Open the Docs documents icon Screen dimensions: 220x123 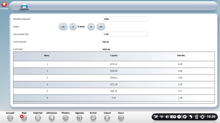(x=121, y=118)
